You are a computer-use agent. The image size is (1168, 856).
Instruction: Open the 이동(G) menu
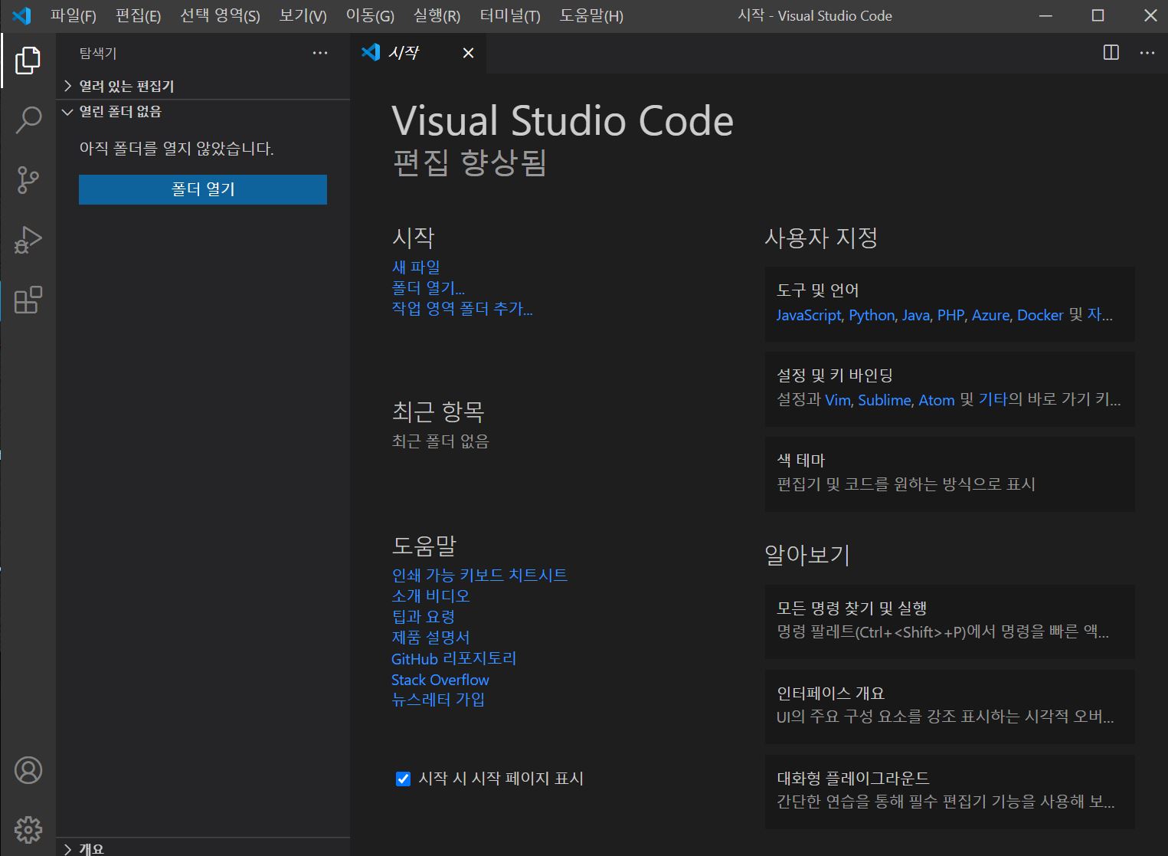(x=370, y=15)
